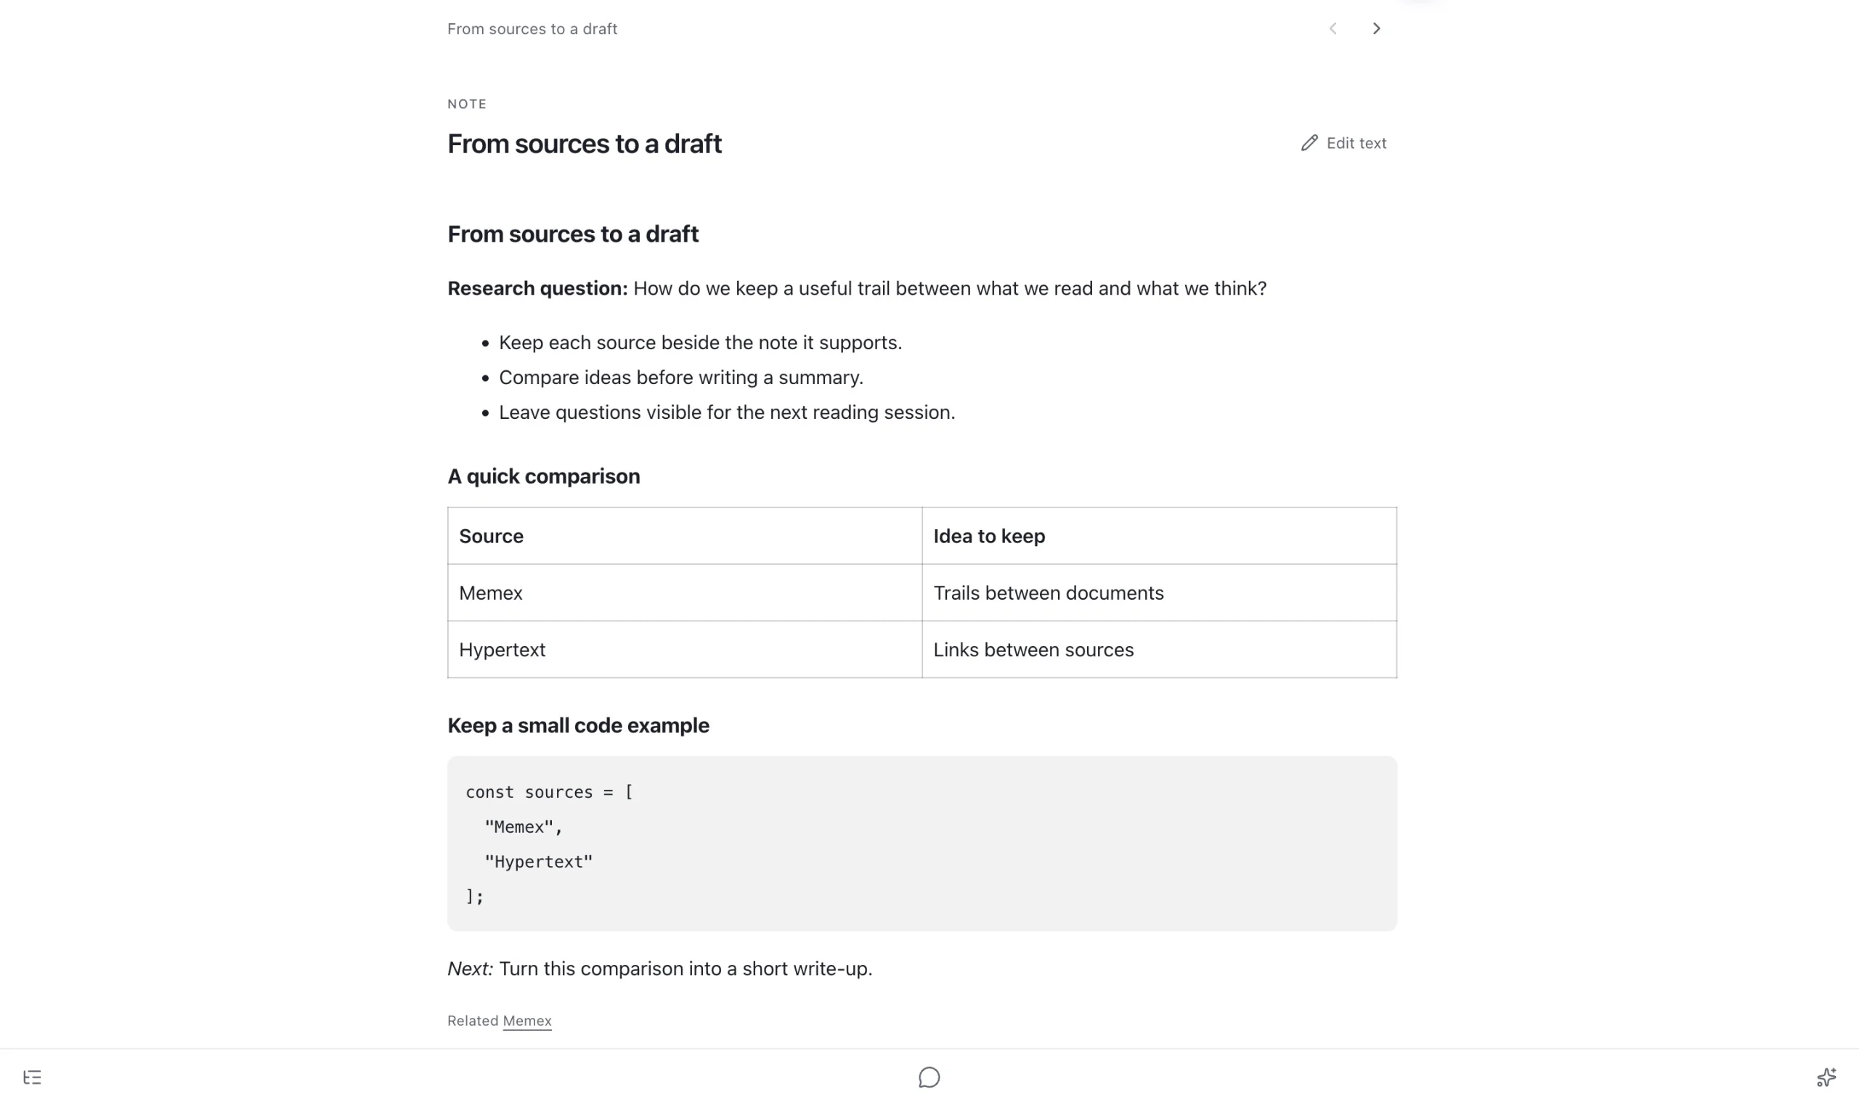
Task: Click the 'Keep a small code example' heading
Action: coord(578,725)
